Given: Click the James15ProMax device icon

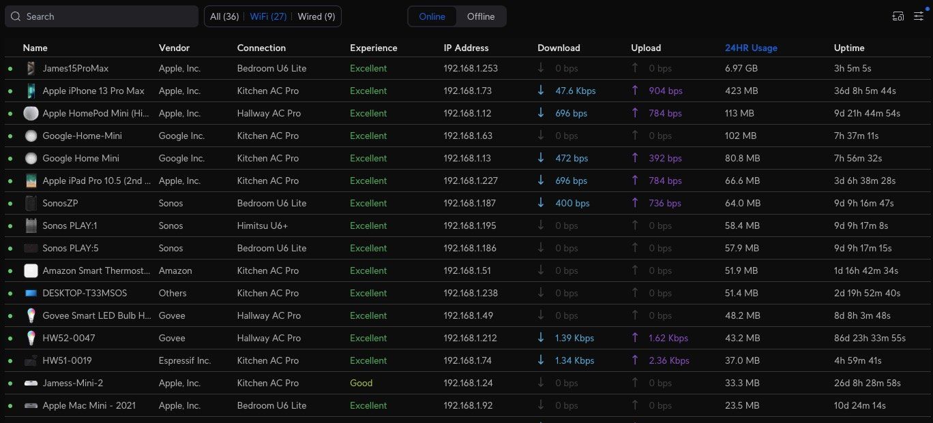Looking at the screenshot, I should tap(31, 68).
